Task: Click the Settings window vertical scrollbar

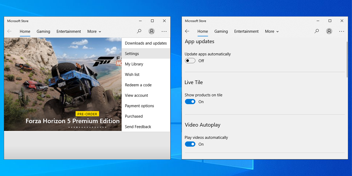Action: (347, 59)
